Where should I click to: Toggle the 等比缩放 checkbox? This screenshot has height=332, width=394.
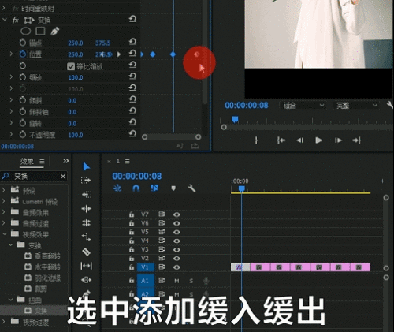(x=71, y=66)
